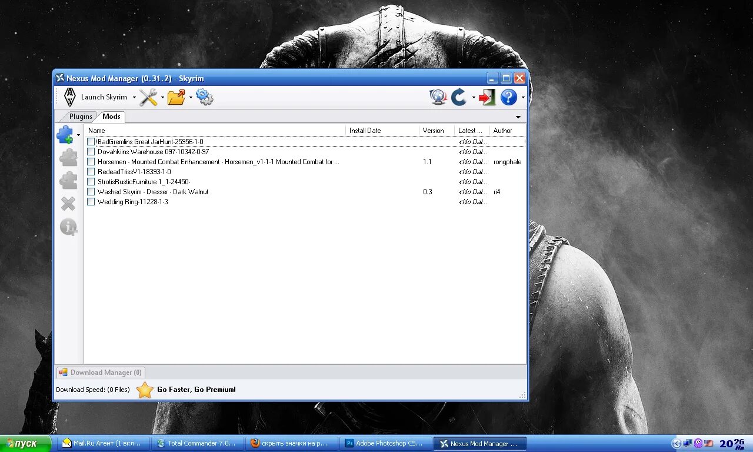
Task: Switch to Total Commander taskbar button
Action: coord(197,443)
